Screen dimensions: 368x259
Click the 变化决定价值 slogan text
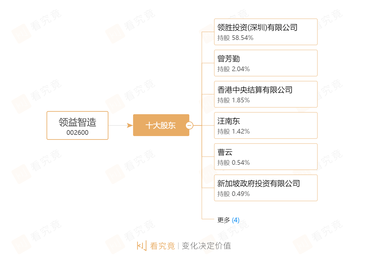pos(206,246)
